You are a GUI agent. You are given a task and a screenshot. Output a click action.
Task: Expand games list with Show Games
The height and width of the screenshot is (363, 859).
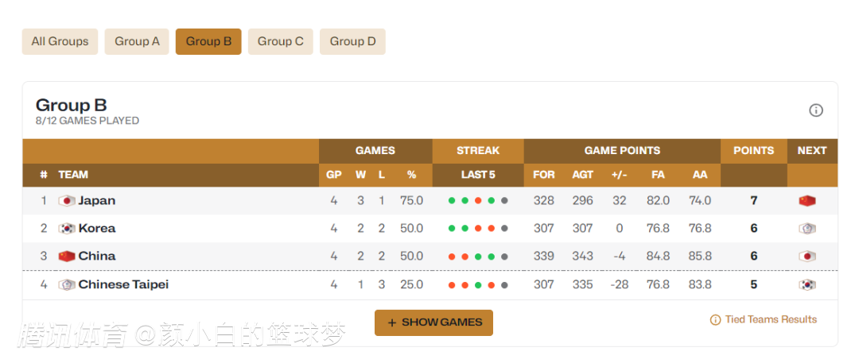(433, 322)
